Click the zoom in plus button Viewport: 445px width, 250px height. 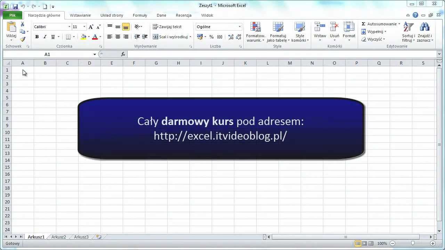tap(433, 243)
